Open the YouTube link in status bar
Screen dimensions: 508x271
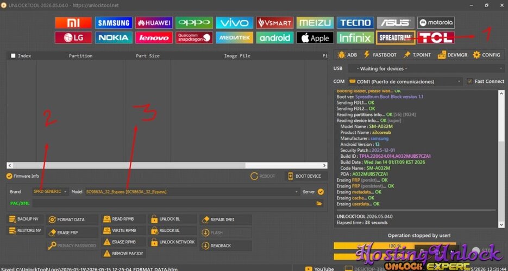click(319, 269)
